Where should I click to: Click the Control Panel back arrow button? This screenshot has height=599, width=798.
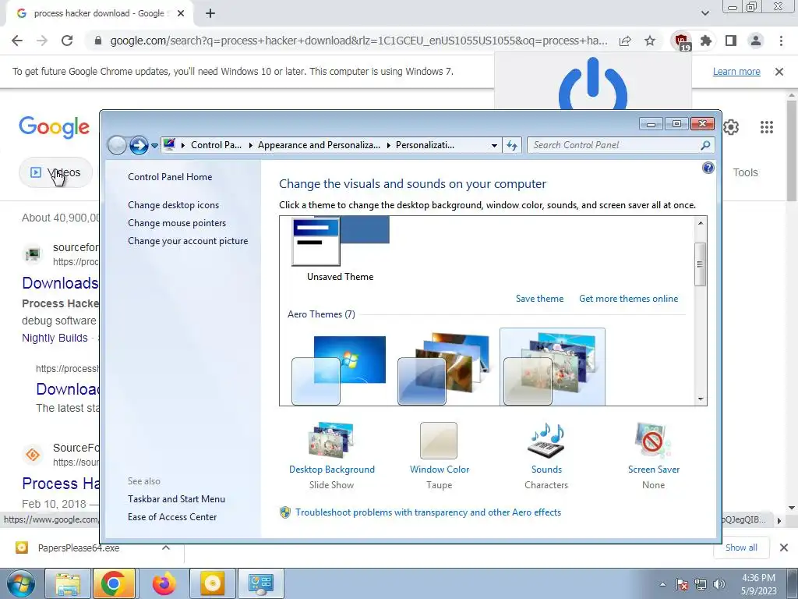(x=117, y=145)
